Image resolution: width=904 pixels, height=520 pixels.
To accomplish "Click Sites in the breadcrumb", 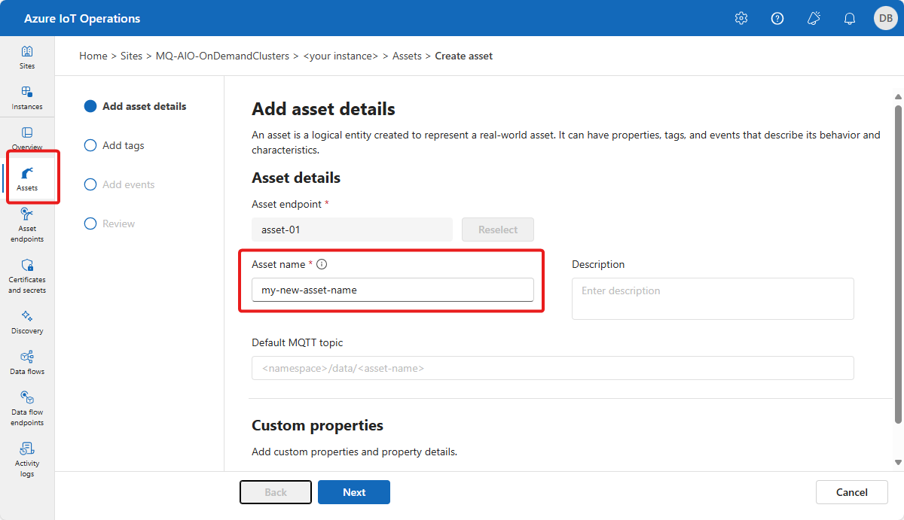I will [132, 56].
